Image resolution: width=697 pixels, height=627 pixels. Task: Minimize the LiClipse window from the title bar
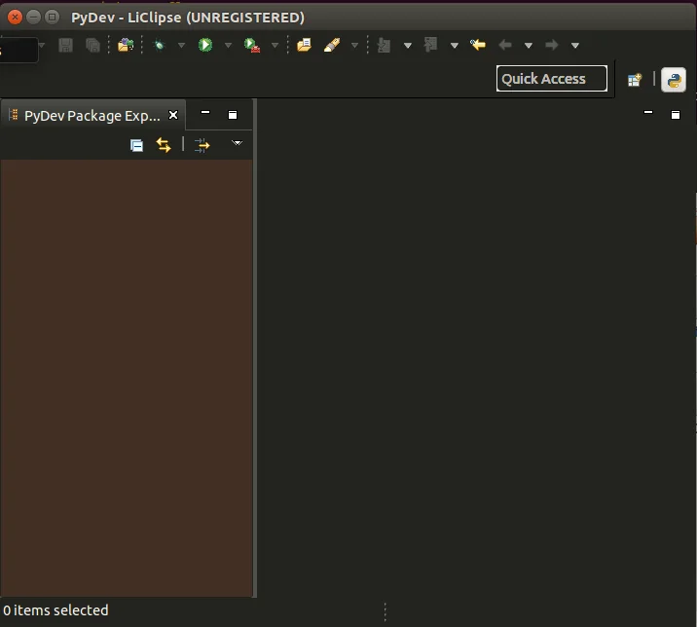pos(33,18)
